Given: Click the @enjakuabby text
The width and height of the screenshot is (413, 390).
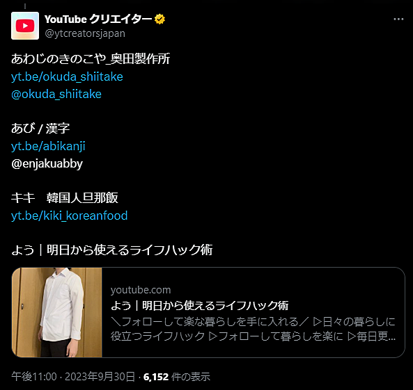Looking at the screenshot, I should click(47, 163).
